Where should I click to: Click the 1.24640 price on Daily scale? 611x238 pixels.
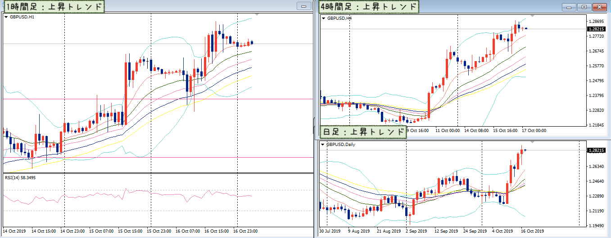click(x=596, y=181)
